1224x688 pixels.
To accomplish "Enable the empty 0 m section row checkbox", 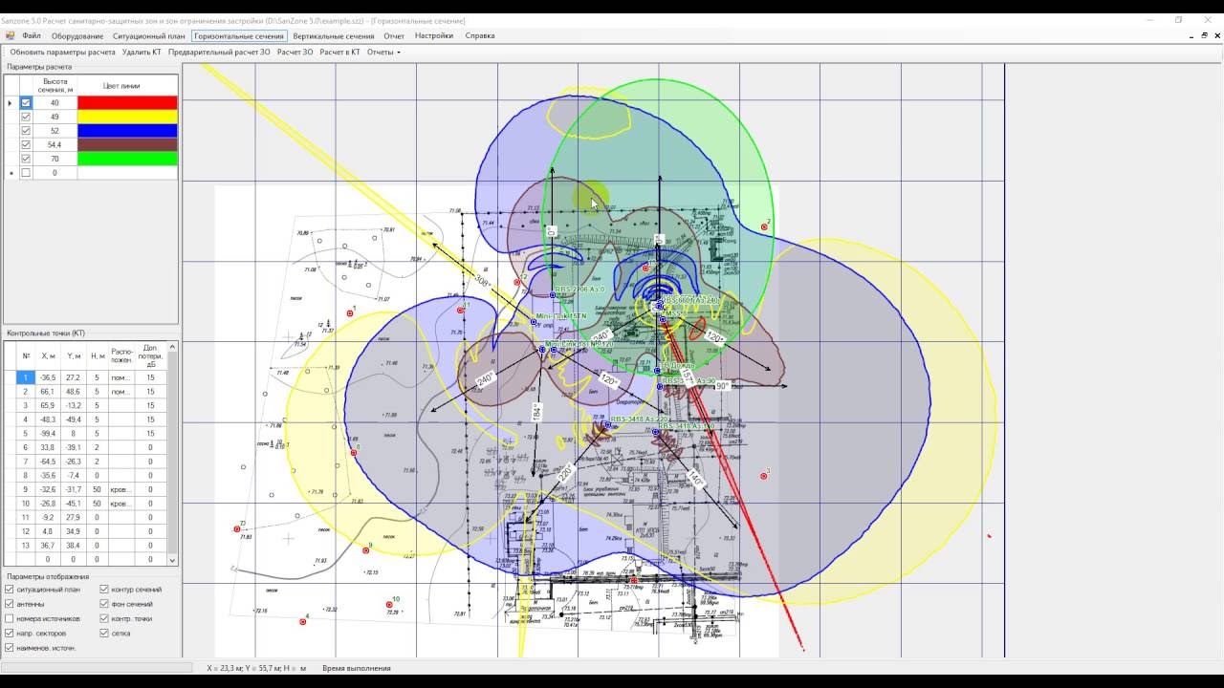I will pyautogui.click(x=26, y=173).
